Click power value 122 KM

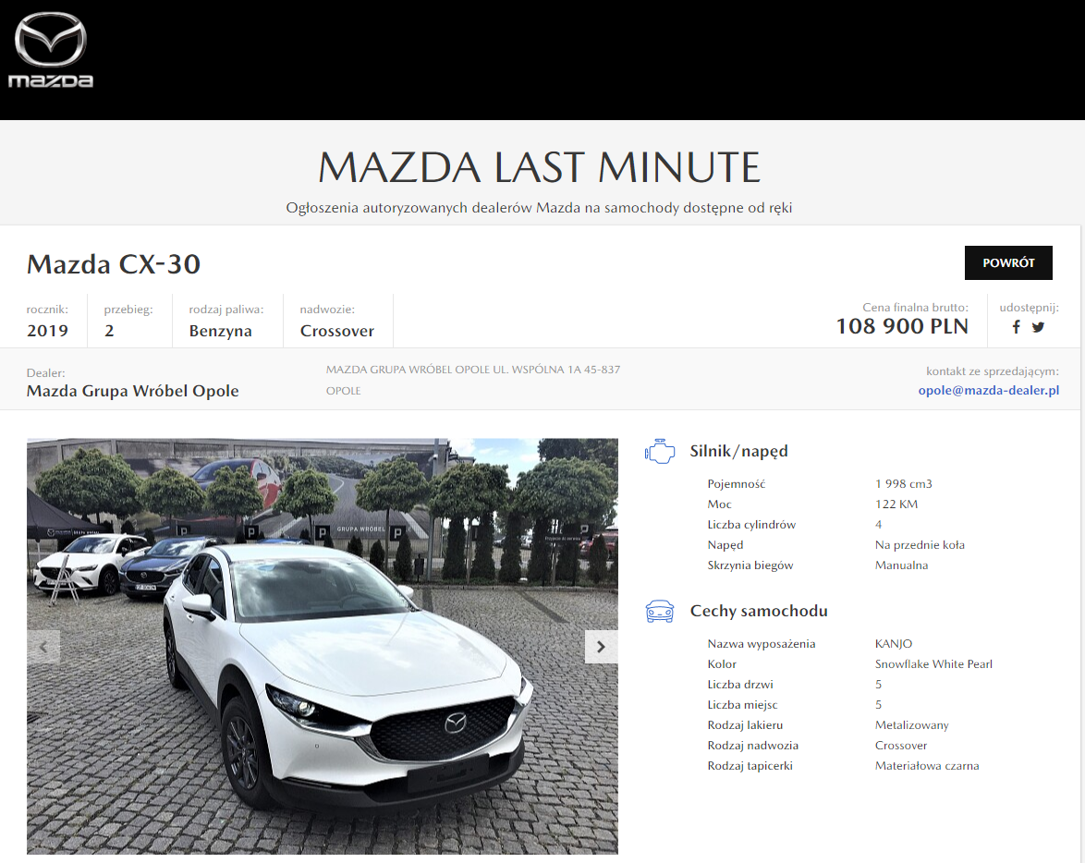[x=896, y=504]
